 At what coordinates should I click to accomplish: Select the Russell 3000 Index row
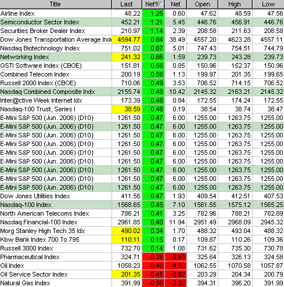pos(142,248)
